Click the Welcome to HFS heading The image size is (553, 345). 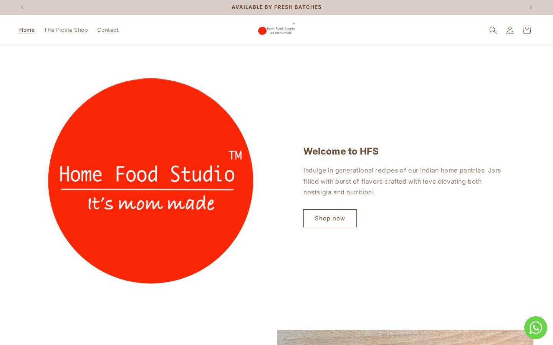[341, 151]
